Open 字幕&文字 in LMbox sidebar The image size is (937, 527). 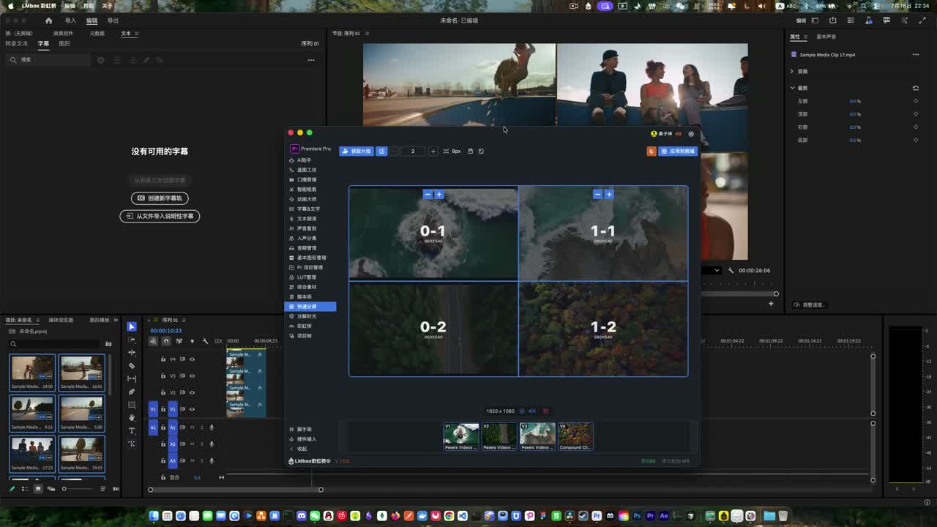tap(308, 209)
